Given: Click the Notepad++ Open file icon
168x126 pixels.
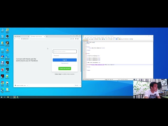Looking at the screenshot, I should point(85,39).
